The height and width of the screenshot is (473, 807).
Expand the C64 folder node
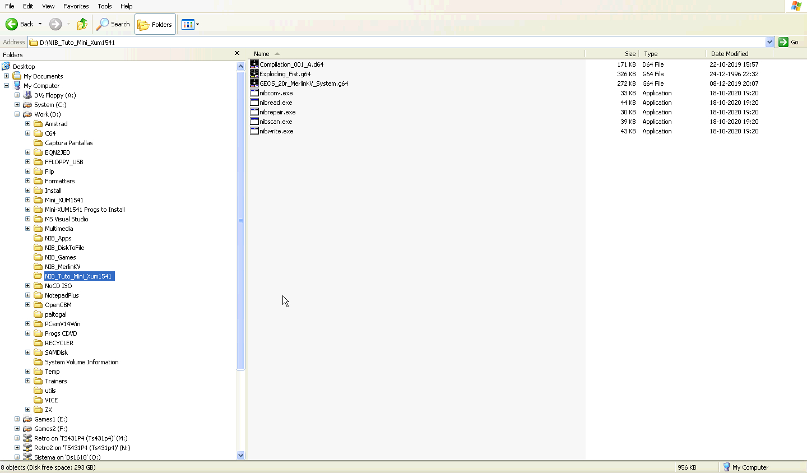[x=27, y=133]
